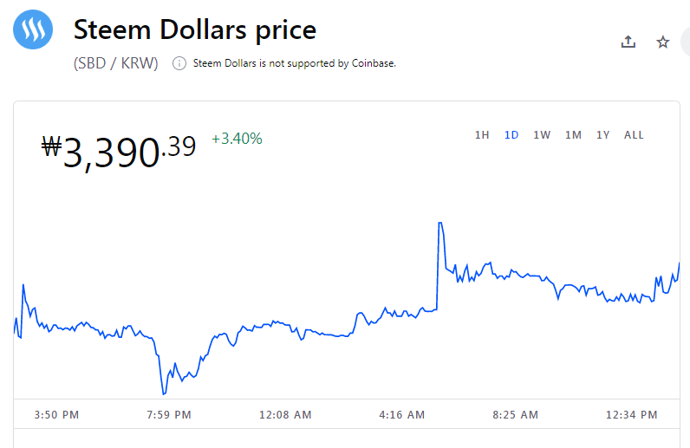Click the 'not supported by Coinbase' notice text
The image size is (690, 448).
pos(295,63)
